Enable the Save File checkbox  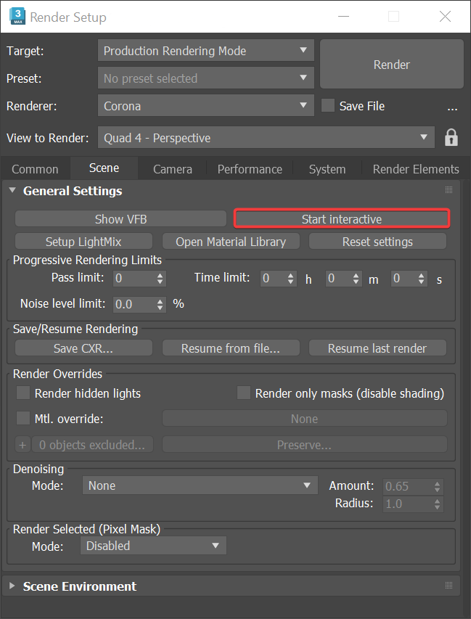pyautogui.click(x=328, y=105)
